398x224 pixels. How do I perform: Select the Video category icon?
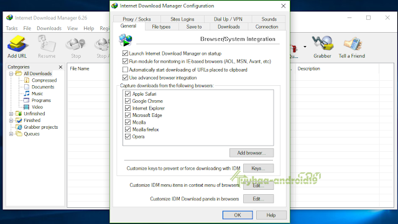[x=26, y=107]
